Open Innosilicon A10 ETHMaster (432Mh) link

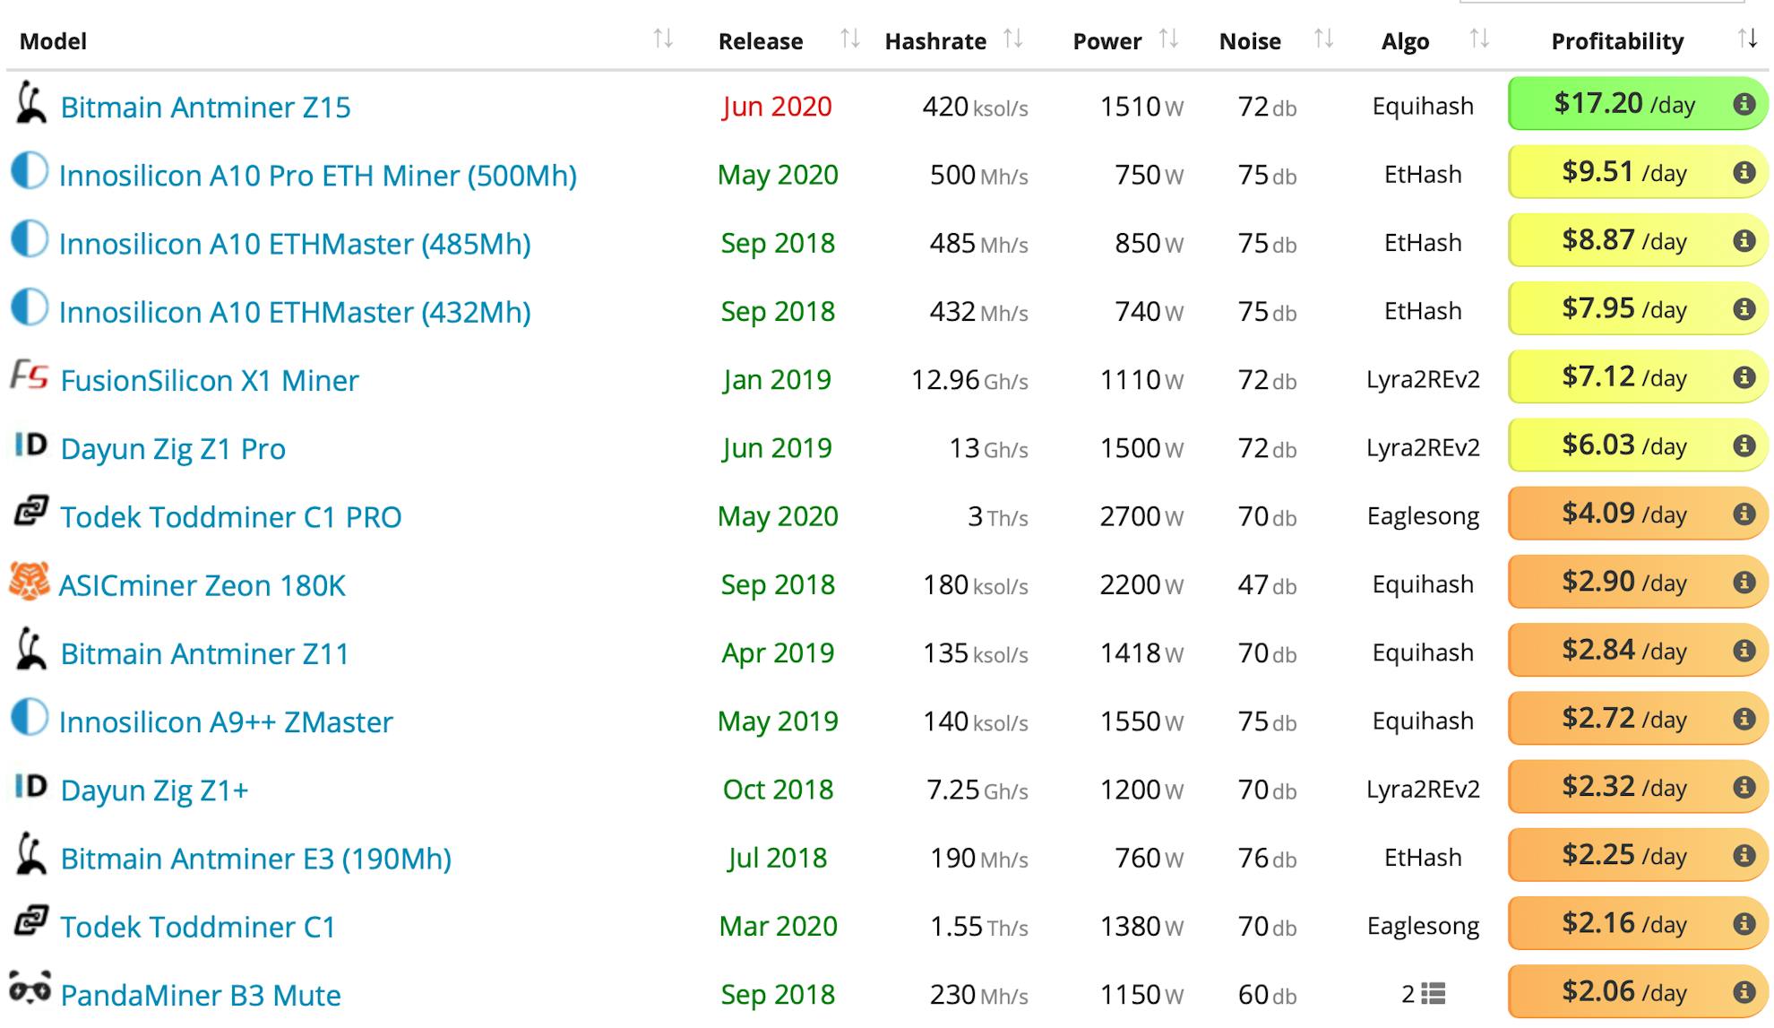point(295,312)
